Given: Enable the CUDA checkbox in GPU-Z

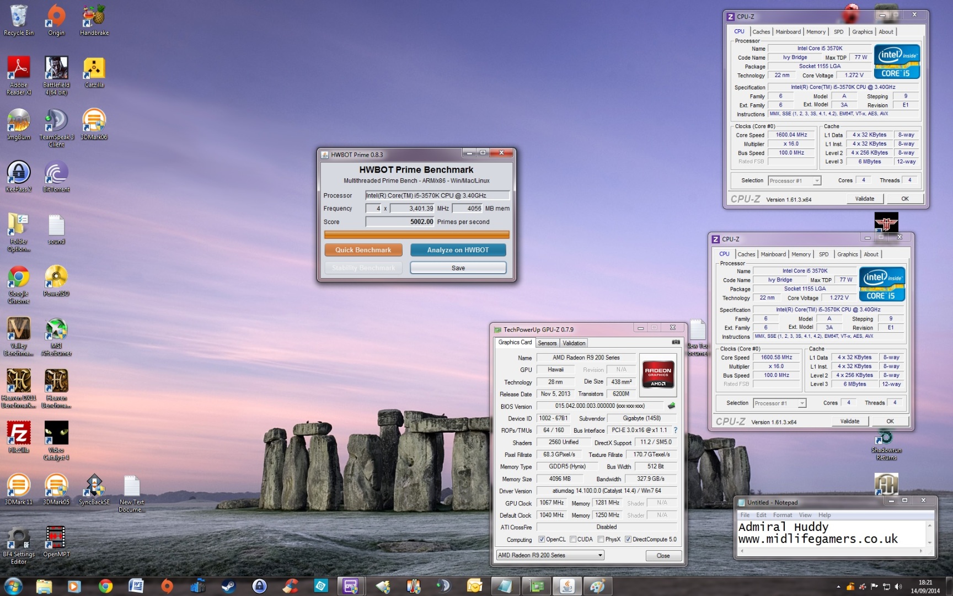Looking at the screenshot, I should point(573,539).
